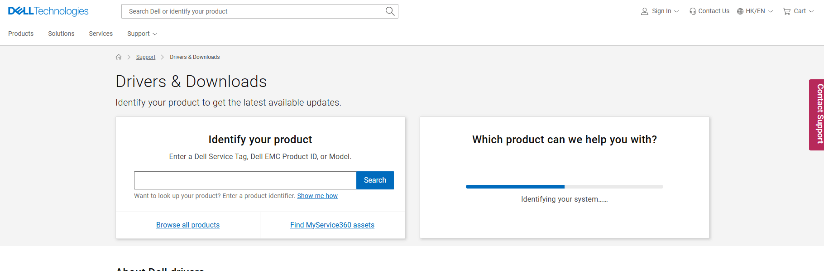
Task: Click the home breadcrumb icon
Action: click(119, 57)
